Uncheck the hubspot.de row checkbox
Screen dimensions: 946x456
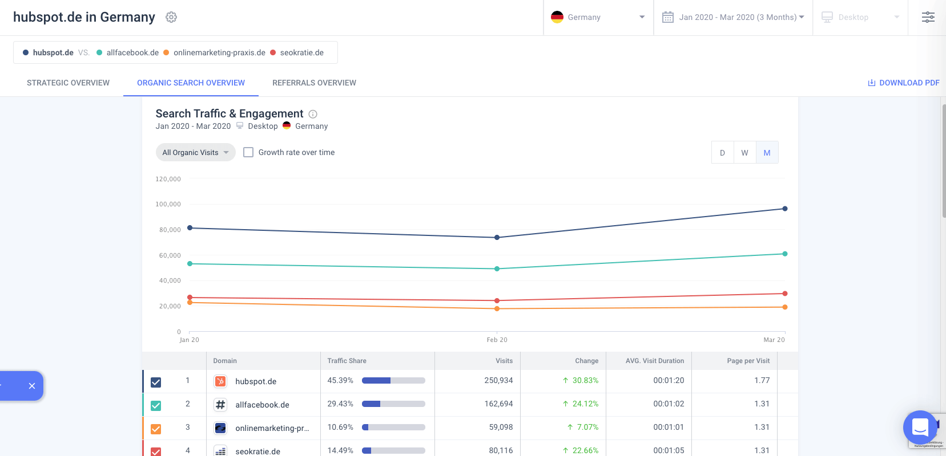coord(156,382)
